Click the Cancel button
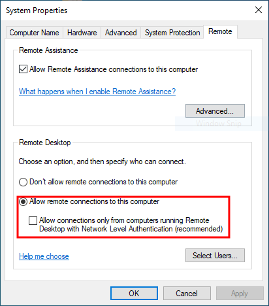The image size is (269, 306). [187, 294]
